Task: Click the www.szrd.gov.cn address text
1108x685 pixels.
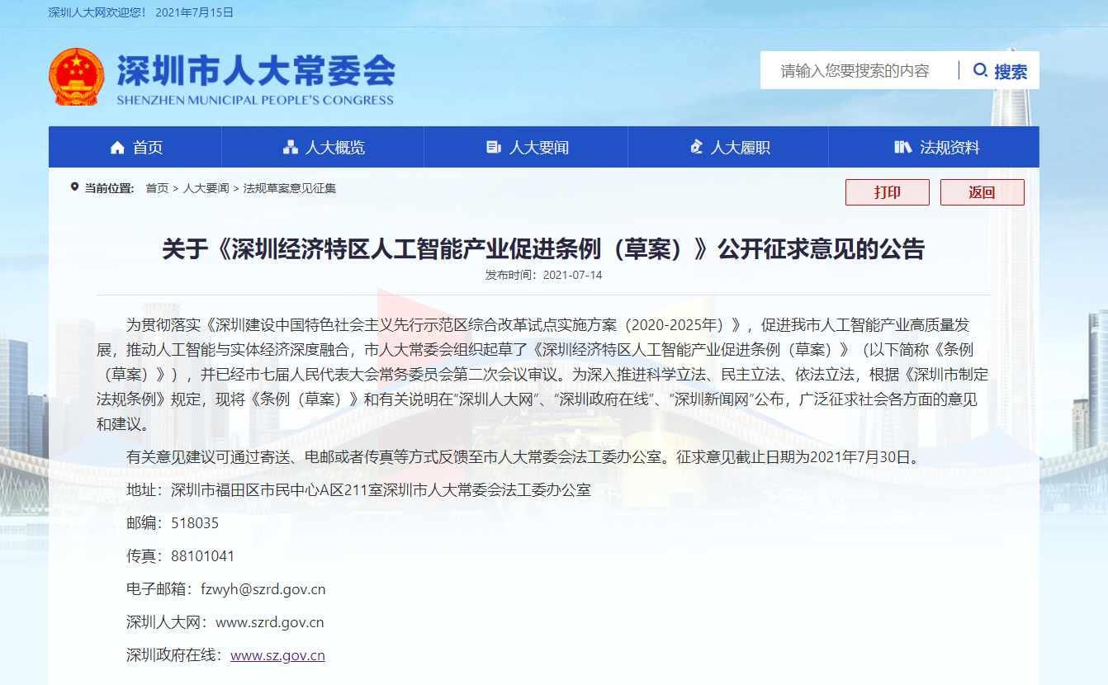Action: coord(269,622)
